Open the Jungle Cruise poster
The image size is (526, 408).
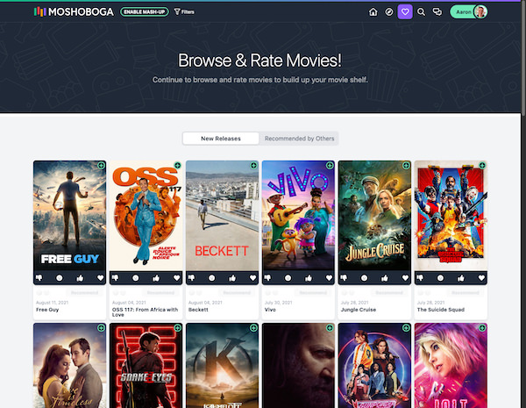[374, 216]
